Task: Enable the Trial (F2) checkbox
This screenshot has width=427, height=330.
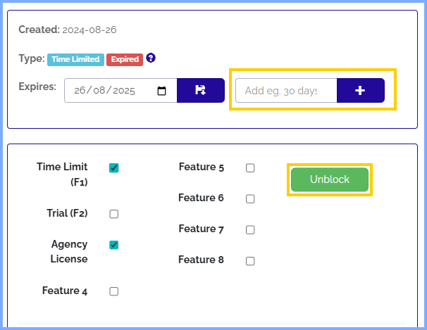Action: point(114,214)
